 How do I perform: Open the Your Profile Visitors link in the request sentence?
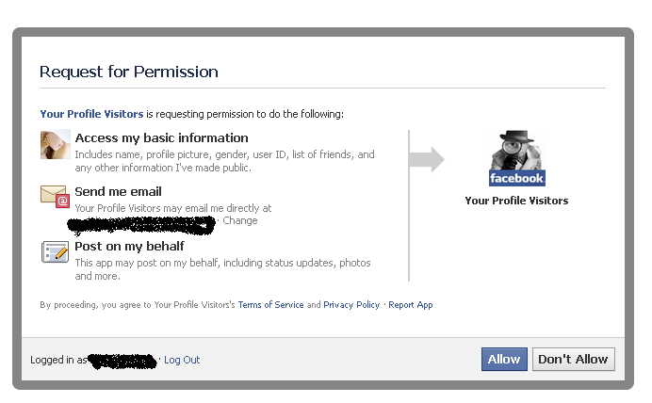click(x=91, y=114)
